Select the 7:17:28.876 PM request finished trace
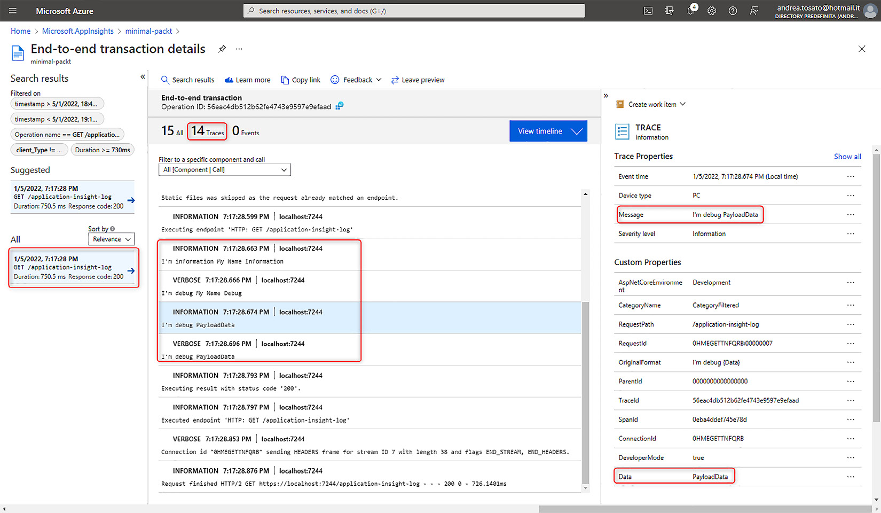881x513 pixels. click(x=369, y=477)
